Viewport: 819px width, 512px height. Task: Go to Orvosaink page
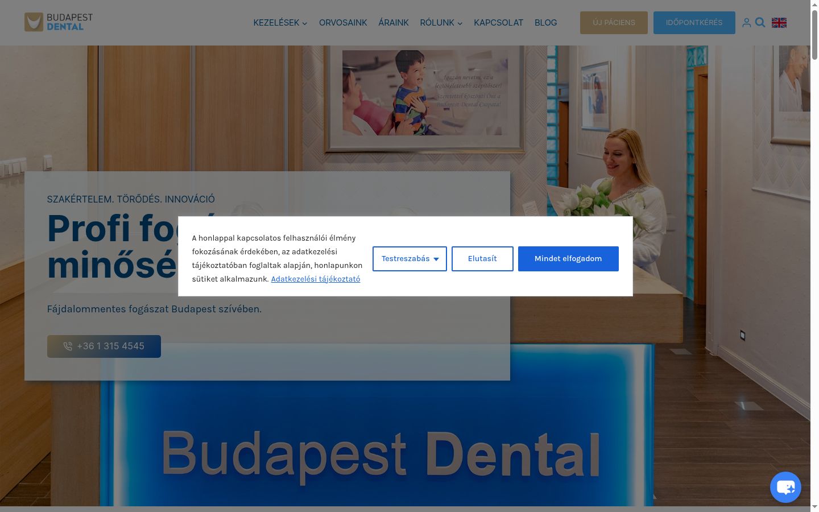[x=343, y=23]
